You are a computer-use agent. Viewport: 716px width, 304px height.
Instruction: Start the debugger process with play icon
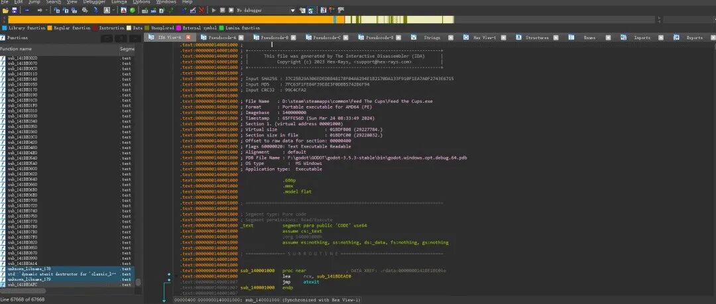(213, 10)
